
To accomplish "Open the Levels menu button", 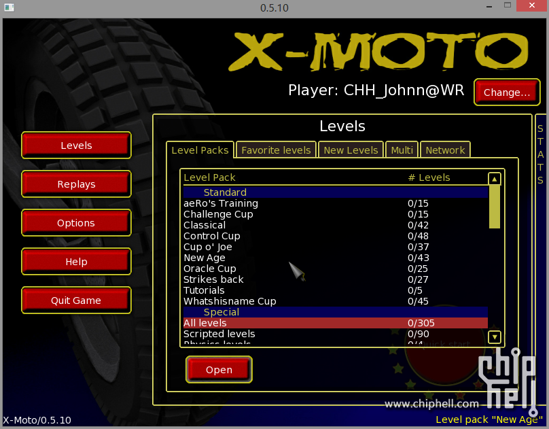I will tap(76, 145).
